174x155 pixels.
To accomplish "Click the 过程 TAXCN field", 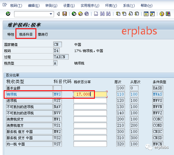I will pyautogui.click(x=61, y=57).
